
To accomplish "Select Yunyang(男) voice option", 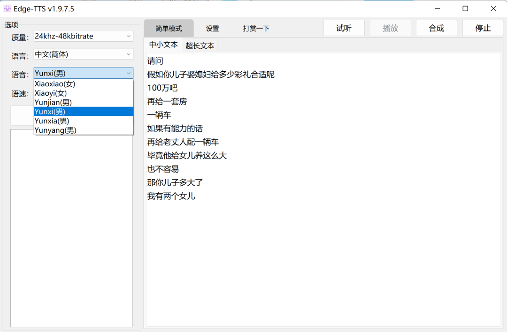I will [x=84, y=130].
